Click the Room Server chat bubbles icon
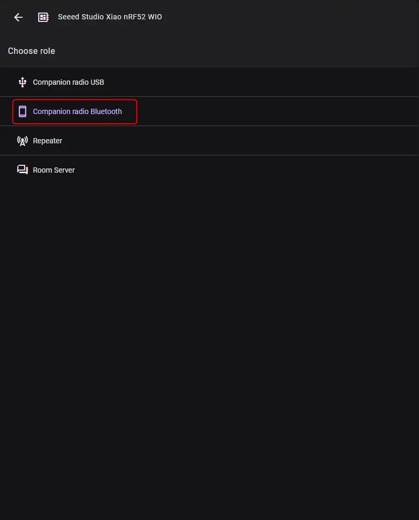The image size is (419, 520). [x=22, y=170]
